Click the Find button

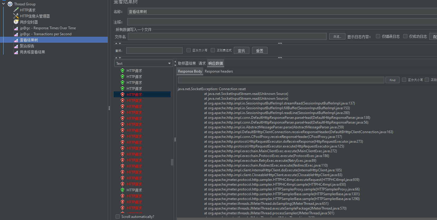click(x=393, y=80)
